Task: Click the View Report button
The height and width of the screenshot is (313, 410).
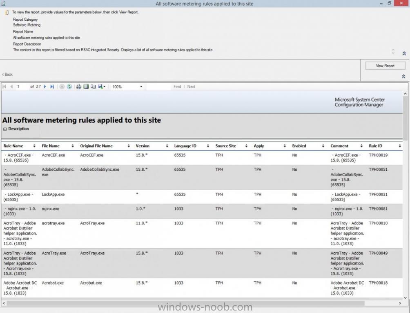Action: pos(385,66)
